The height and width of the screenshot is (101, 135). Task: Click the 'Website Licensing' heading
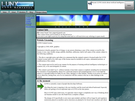45,40
